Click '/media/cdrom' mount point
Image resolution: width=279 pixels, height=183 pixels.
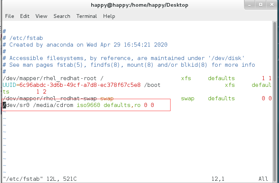(53, 105)
